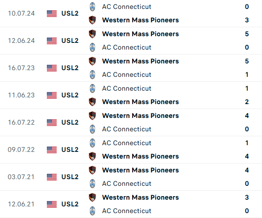262x218 pixels.
Task: Click Western Mass Pioneers crest in 09.07.22 match
Action: coord(92,156)
